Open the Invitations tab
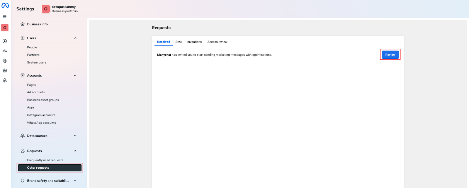 (195, 42)
